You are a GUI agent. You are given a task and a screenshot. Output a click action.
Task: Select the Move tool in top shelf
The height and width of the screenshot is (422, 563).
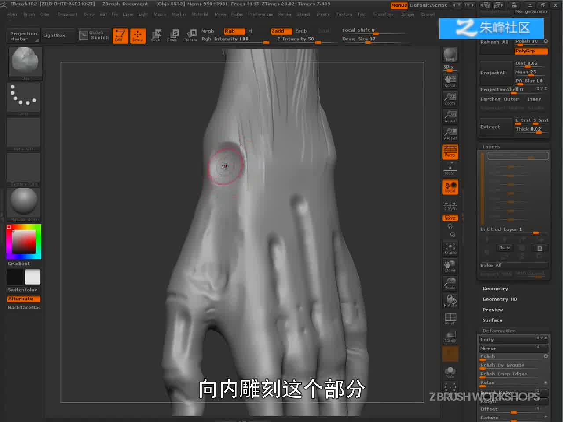[155, 35]
